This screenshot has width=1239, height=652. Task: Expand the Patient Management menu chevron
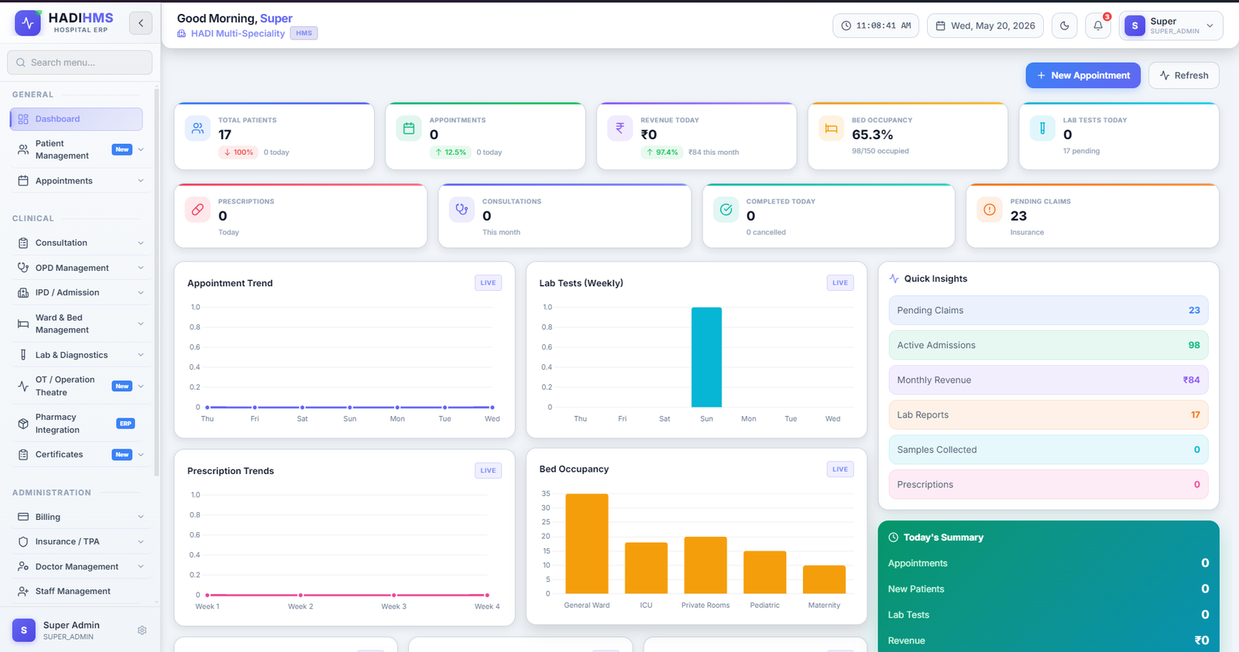141,149
